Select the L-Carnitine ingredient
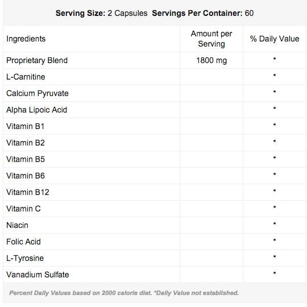Screen dimensions: 307x307 pyautogui.click(x=26, y=77)
